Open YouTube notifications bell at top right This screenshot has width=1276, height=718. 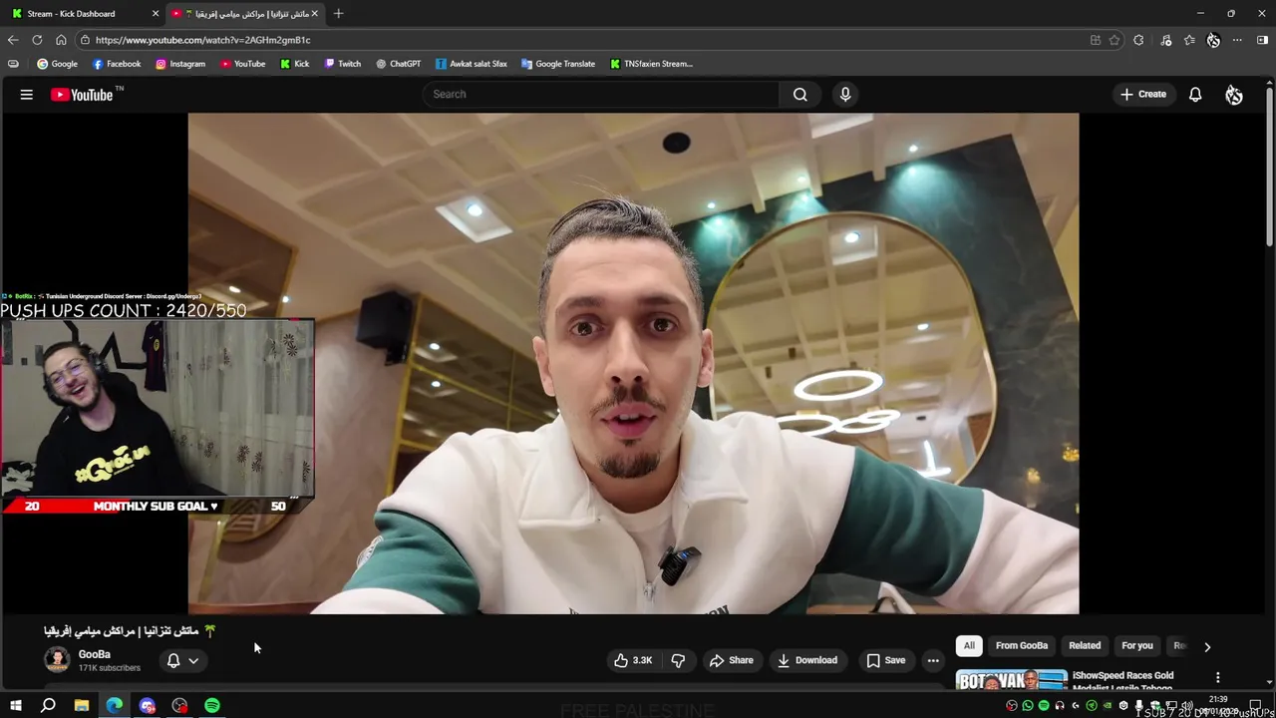click(x=1195, y=95)
